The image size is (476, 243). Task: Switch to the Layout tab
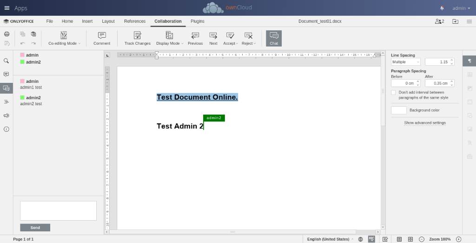coord(108,21)
